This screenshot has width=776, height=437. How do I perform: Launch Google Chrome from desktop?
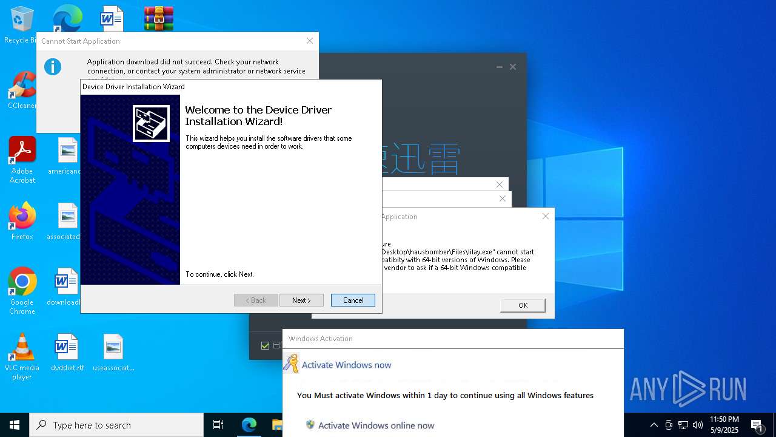pos(22,290)
